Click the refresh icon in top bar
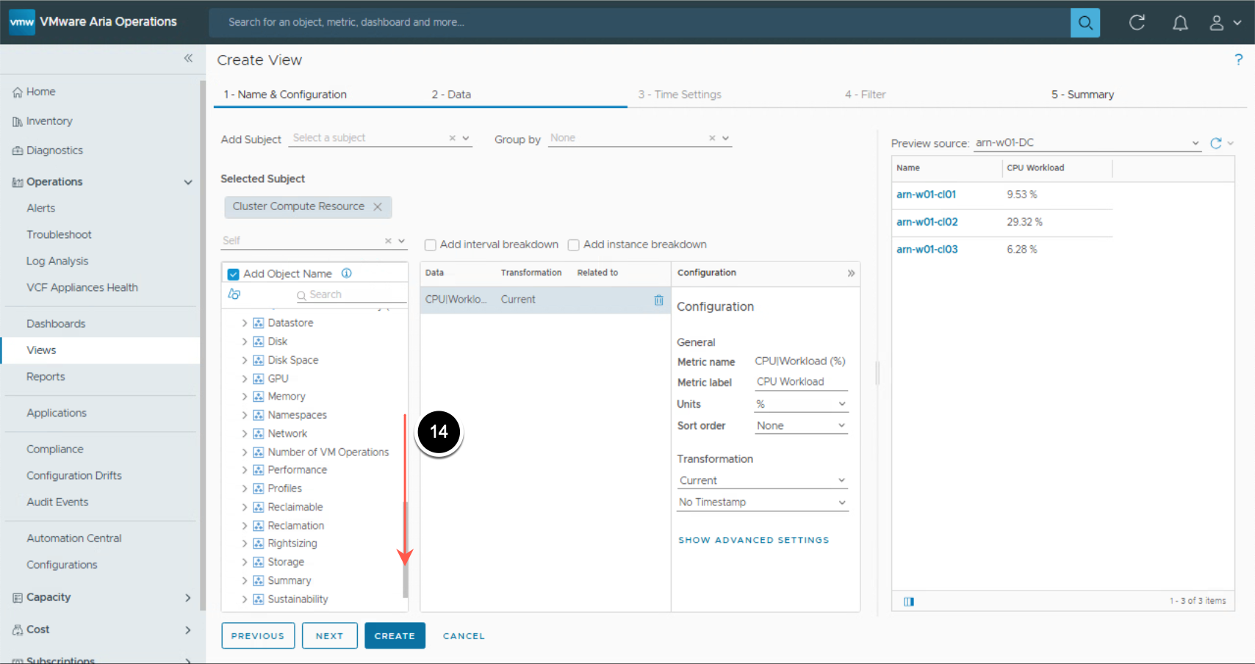The height and width of the screenshot is (664, 1255). coord(1137,23)
